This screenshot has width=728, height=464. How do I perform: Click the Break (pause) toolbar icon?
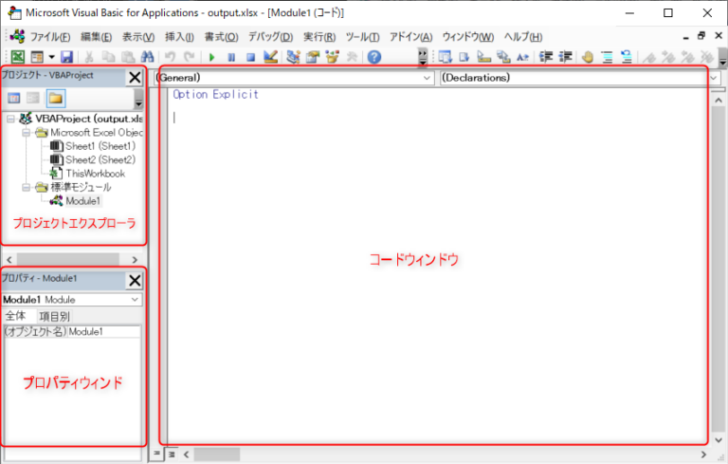click(x=231, y=57)
